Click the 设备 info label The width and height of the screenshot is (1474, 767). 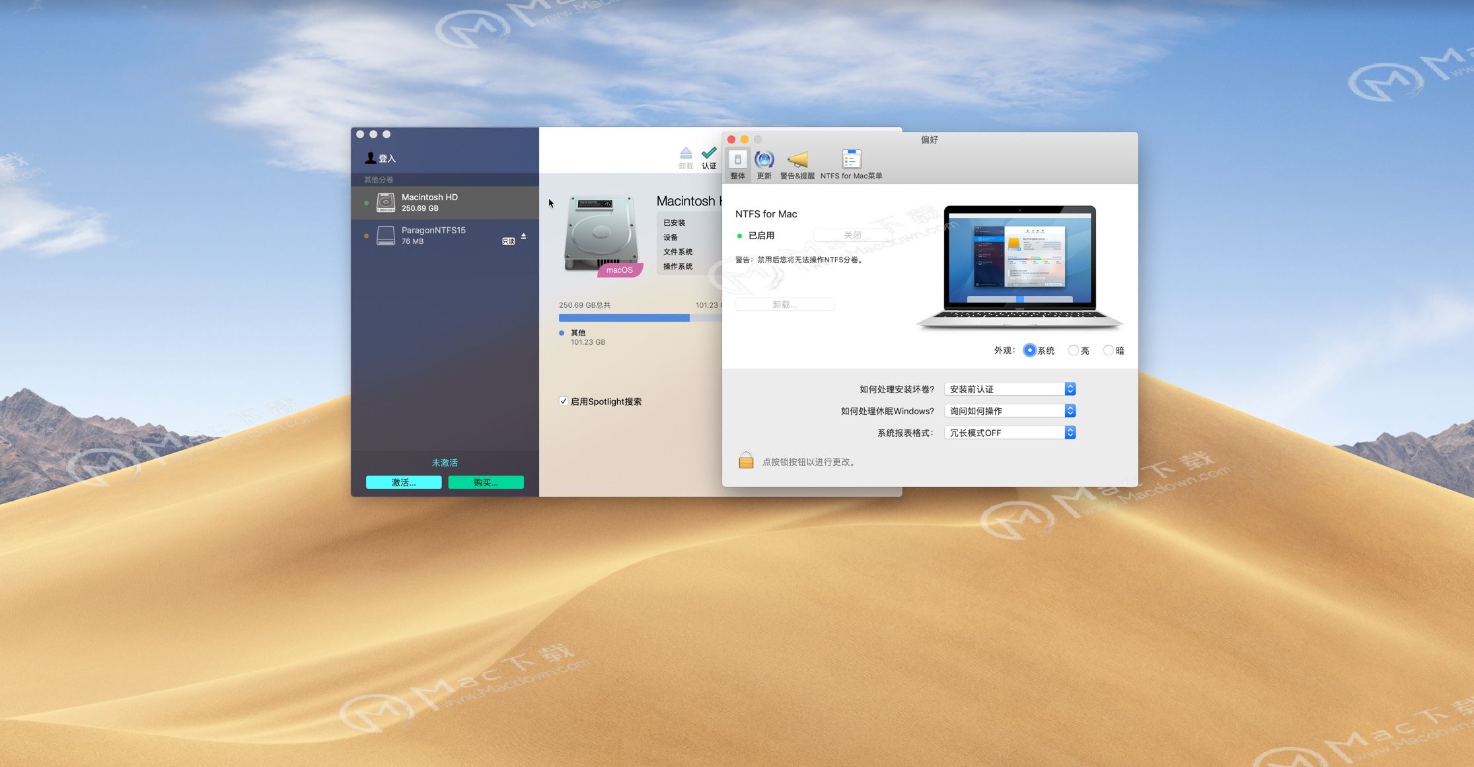pos(671,237)
